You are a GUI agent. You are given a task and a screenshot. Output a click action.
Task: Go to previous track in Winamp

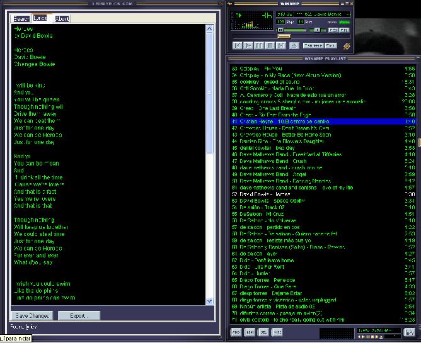click(x=238, y=45)
